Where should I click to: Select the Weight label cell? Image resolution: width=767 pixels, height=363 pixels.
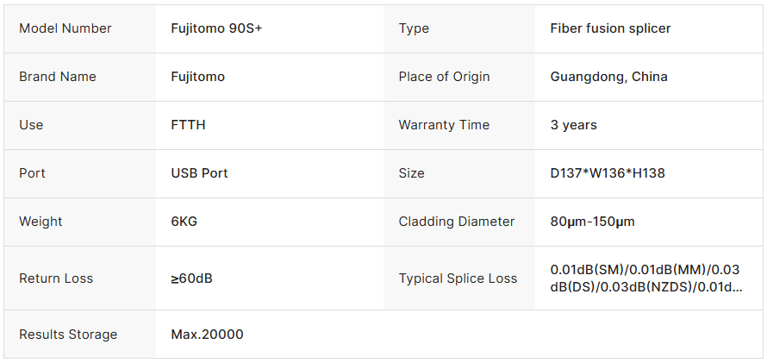tap(41, 222)
